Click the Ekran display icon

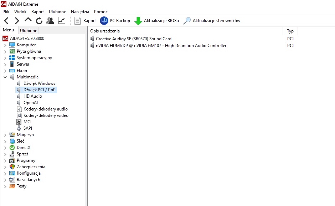tap(12, 71)
